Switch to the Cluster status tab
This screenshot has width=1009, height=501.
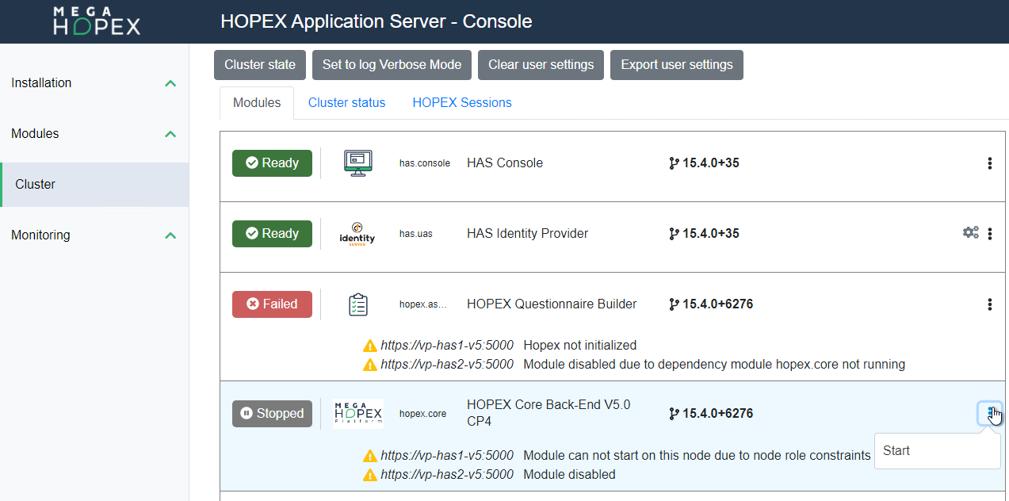pyautogui.click(x=346, y=103)
